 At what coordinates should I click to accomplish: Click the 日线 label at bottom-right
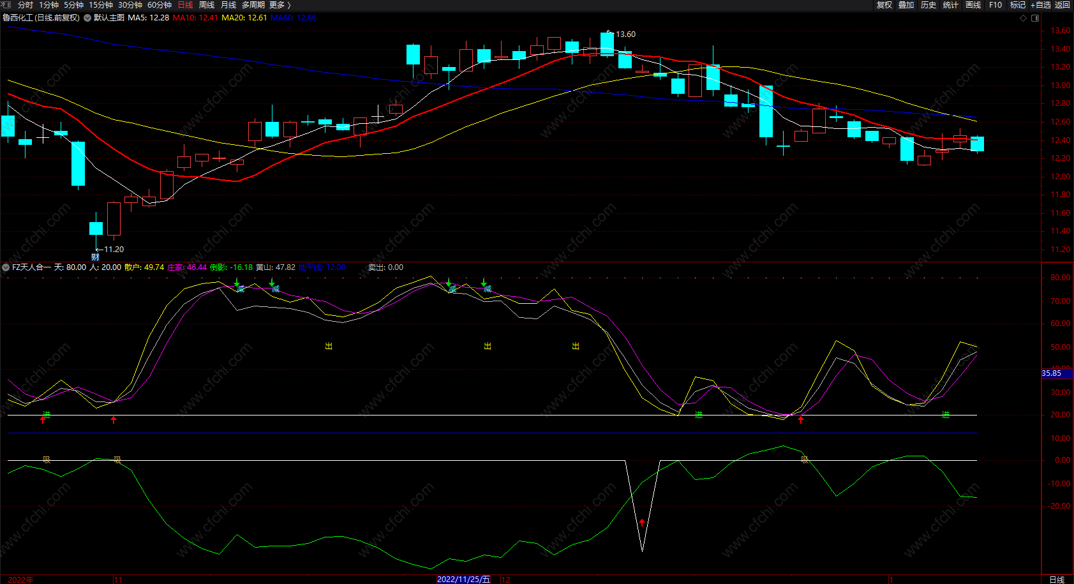[1057, 580]
